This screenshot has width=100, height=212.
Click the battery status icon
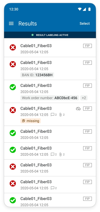point(89,9)
